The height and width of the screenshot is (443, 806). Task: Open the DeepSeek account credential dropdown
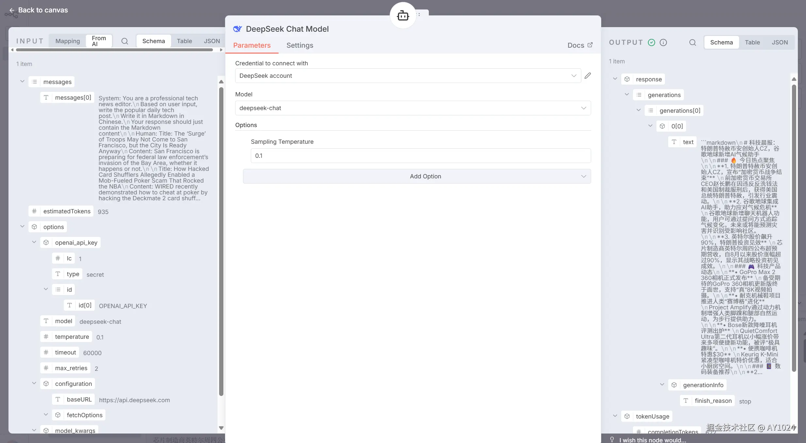pyautogui.click(x=408, y=76)
